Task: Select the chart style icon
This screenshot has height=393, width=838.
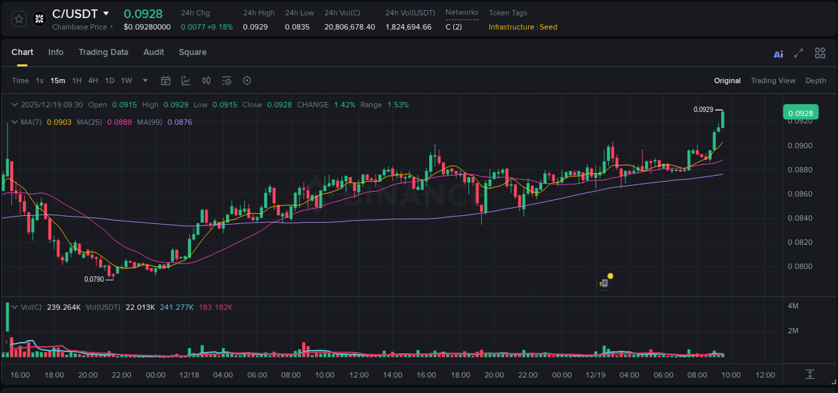Action: click(x=186, y=80)
